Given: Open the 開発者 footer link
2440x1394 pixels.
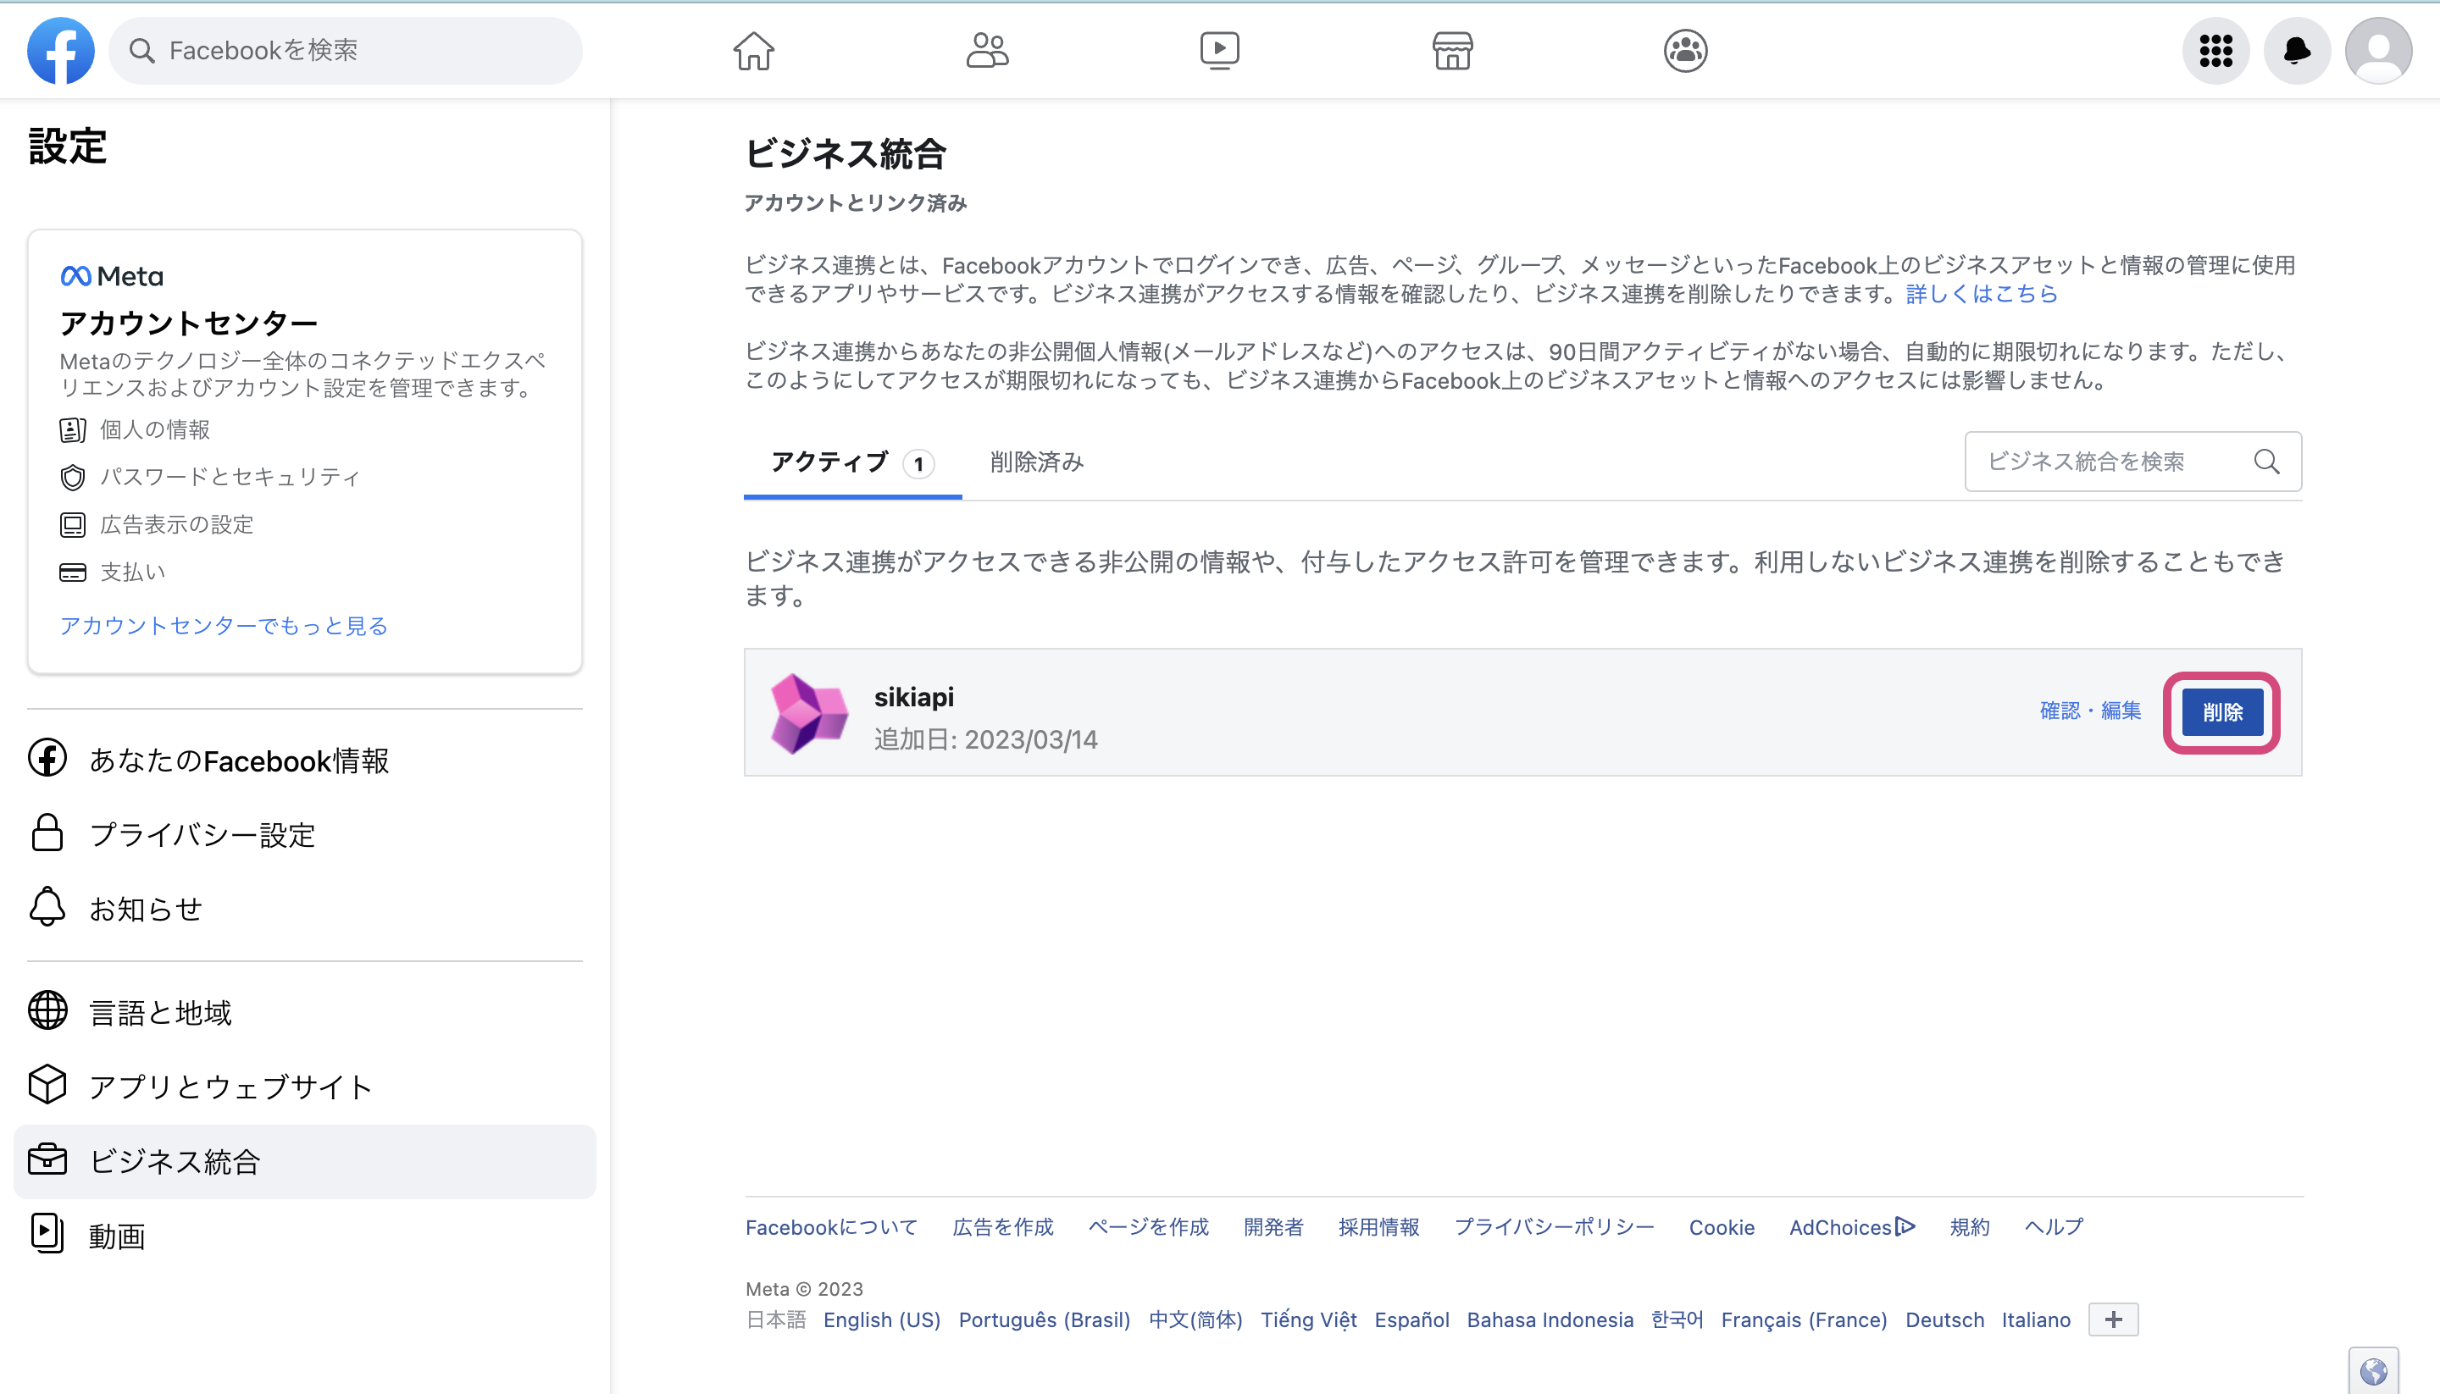Looking at the screenshot, I should [x=1273, y=1227].
